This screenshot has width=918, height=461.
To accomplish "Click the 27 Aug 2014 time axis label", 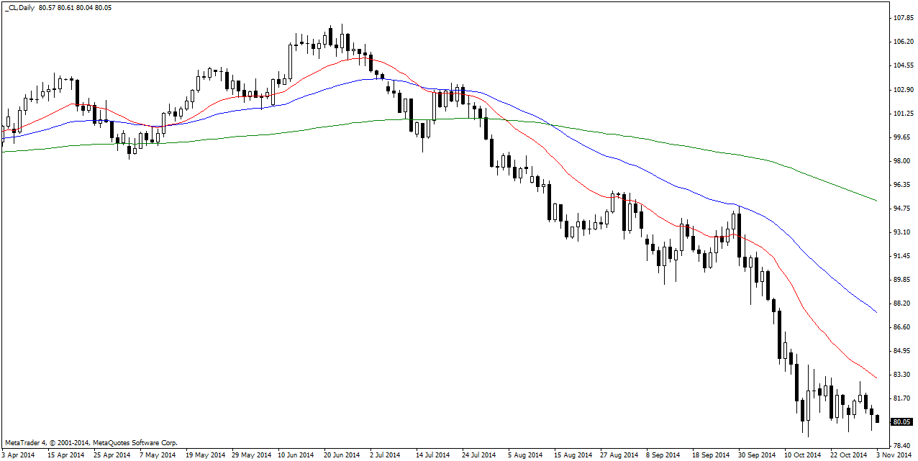I will pos(619,455).
